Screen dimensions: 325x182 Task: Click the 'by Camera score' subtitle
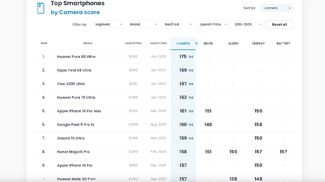tap(75, 13)
